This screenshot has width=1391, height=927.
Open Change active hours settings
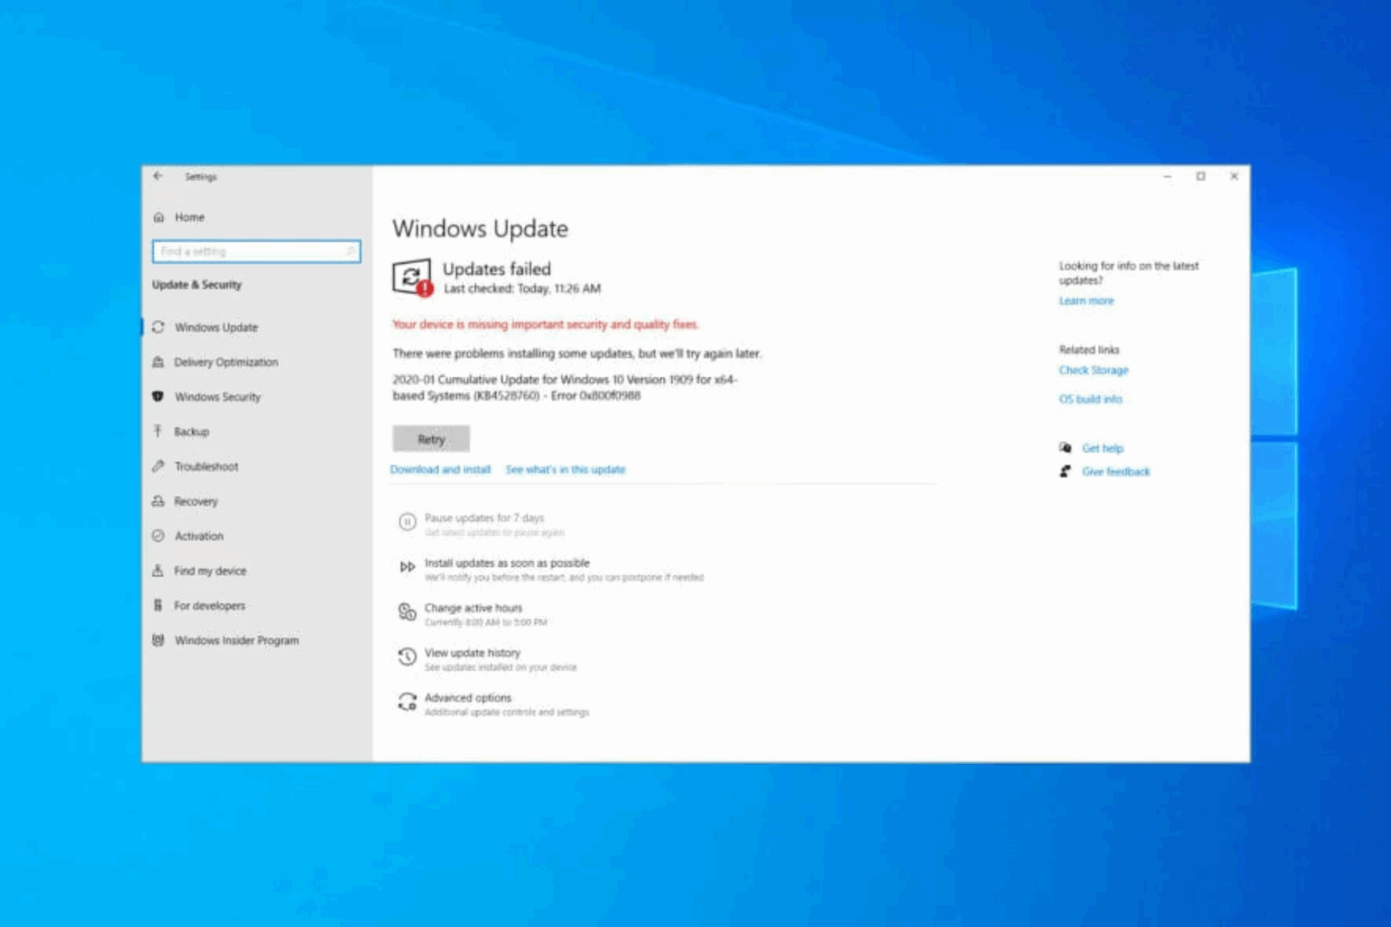474,607
